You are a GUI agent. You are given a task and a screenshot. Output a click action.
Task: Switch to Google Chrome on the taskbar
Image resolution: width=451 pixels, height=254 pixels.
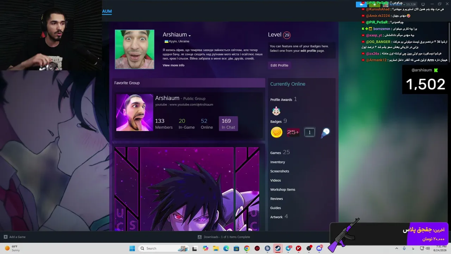coord(247,248)
